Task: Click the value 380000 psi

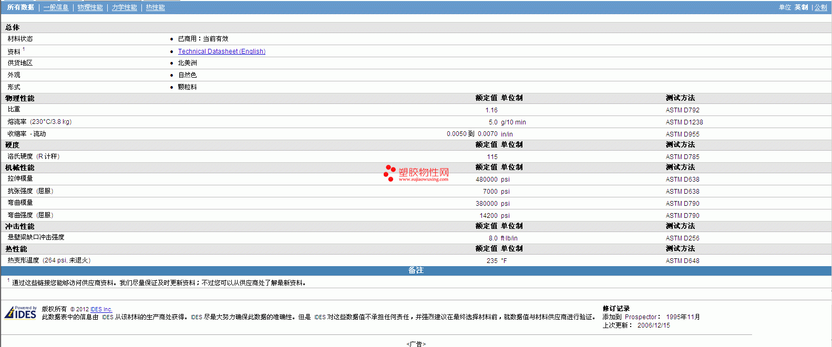Action: click(x=492, y=204)
